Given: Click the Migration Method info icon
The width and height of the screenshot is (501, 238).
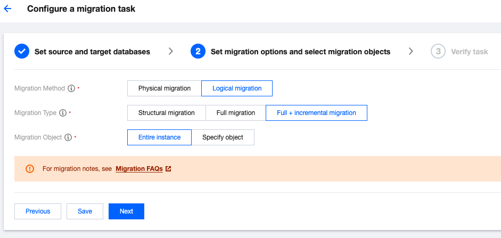Looking at the screenshot, I should tap(71, 88).
